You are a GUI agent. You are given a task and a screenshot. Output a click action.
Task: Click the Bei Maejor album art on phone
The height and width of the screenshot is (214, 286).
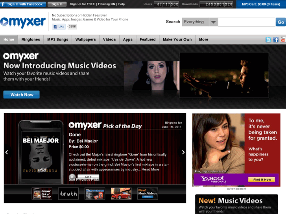coord(41,155)
